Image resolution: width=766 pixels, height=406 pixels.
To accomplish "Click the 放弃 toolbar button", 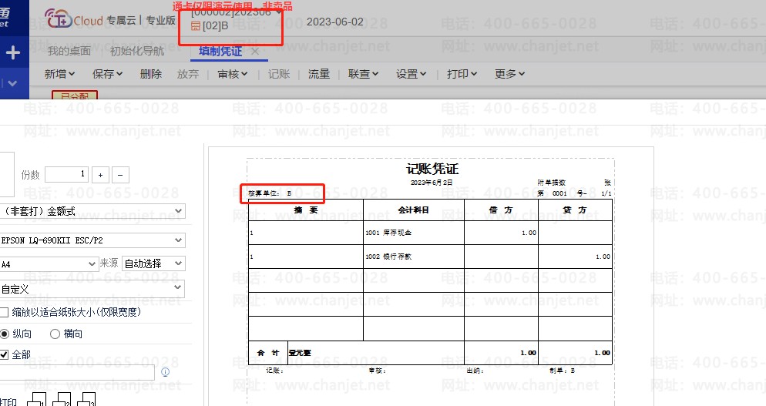I will pos(187,74).
